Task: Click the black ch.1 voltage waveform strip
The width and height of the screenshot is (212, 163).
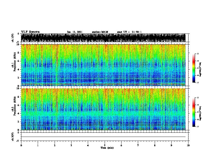Action: tap(103, 38)
